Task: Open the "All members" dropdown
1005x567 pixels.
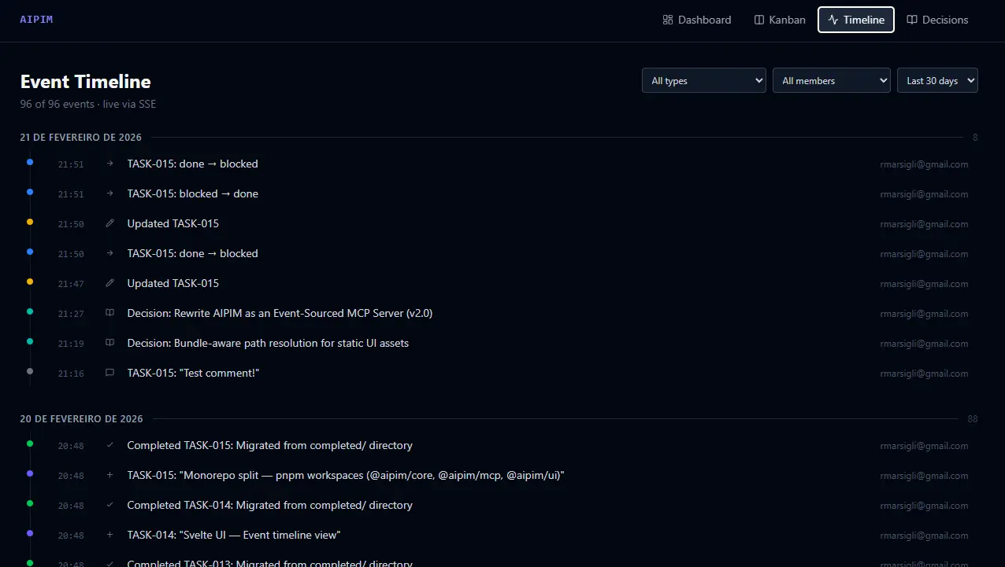Action: 831,80
